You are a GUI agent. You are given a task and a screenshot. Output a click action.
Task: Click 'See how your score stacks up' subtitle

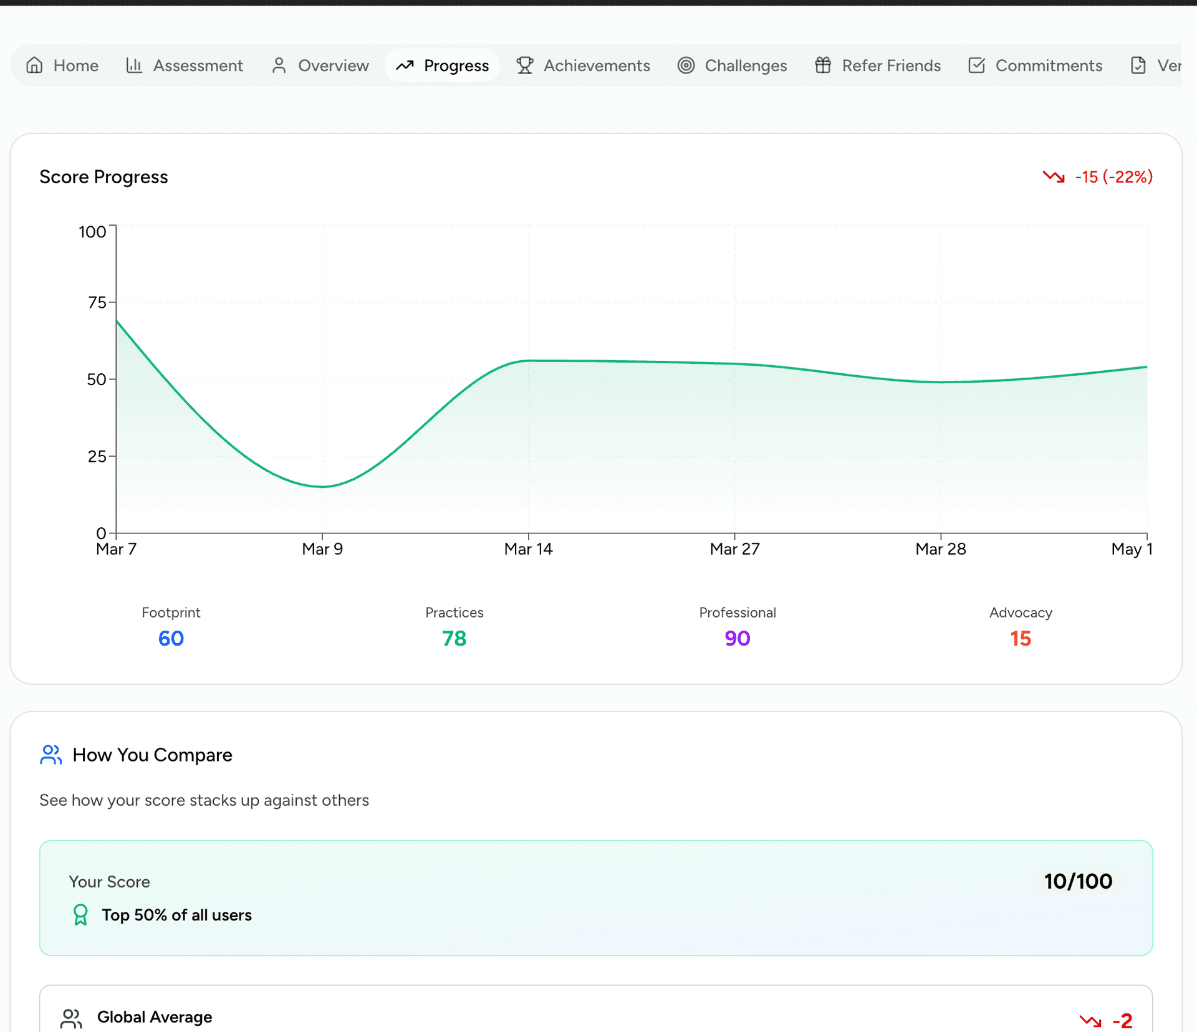click(204, 800)
